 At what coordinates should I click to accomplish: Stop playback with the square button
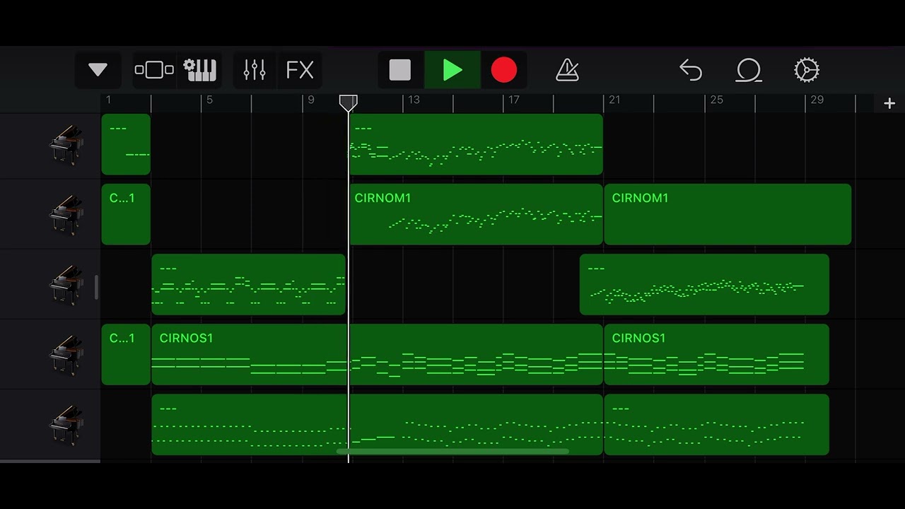point(400,70)
